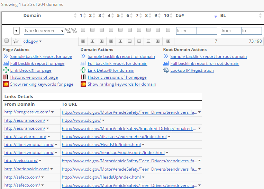Open the http://progressive.com/ link

click(27, 112)
